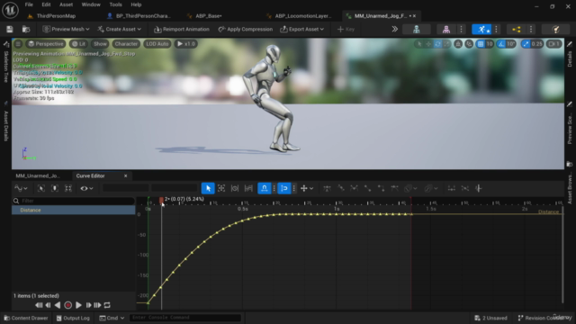This screenshot has width=576, height=324.
Task: Click the Curve Editor transform tool icon
Action: tap(221, 188)
